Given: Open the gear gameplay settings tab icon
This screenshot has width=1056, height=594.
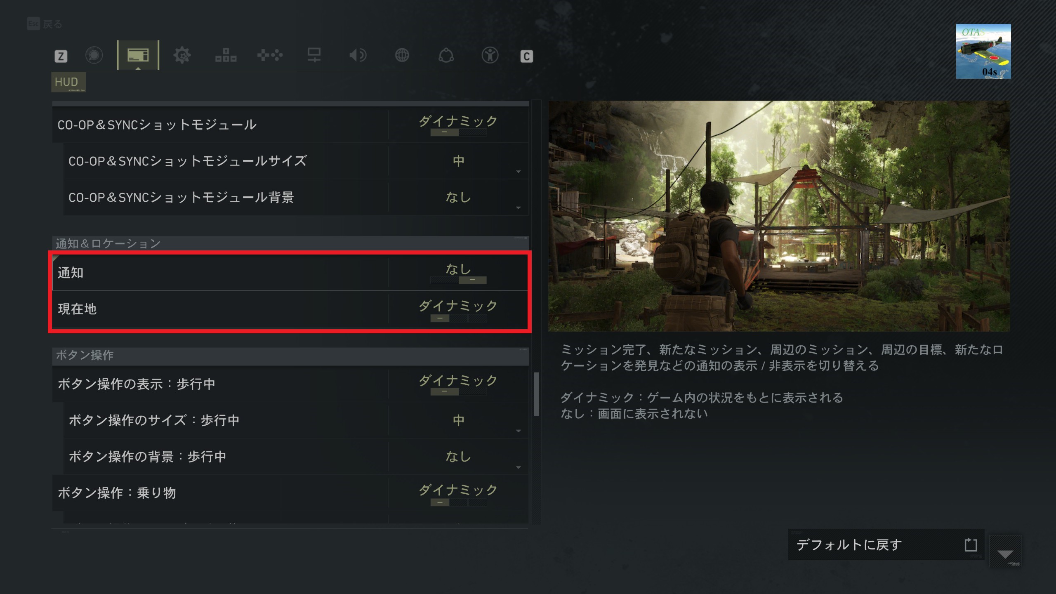Looking at the screenshot, I should tap(182, 55).
